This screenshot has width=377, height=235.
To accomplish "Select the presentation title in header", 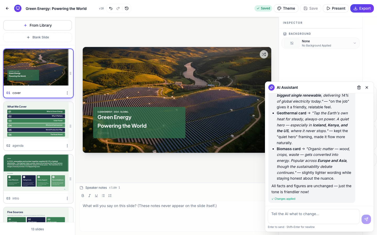I will 56,9.
